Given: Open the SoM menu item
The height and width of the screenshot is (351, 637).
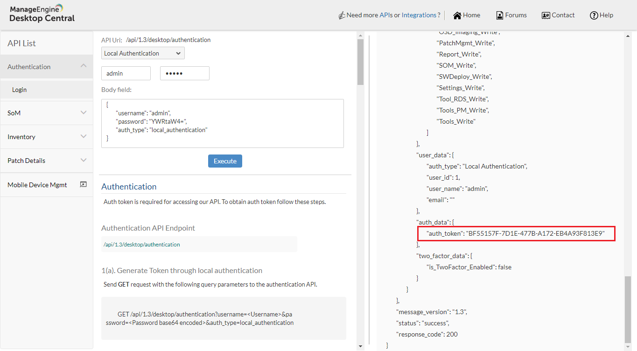Looking at the screenshot, I should [47, 113].
